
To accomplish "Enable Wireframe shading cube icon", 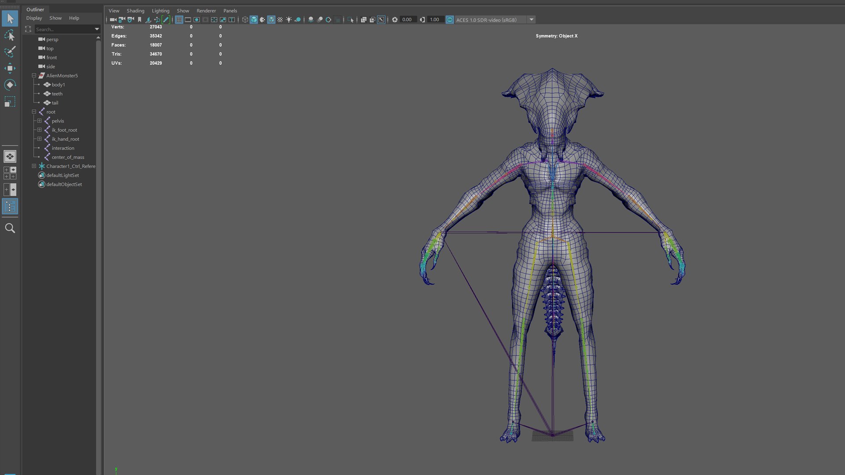I will (x=245, y=20).
